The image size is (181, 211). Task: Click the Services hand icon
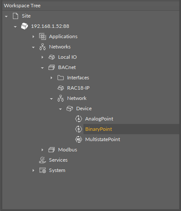(43, 160)
